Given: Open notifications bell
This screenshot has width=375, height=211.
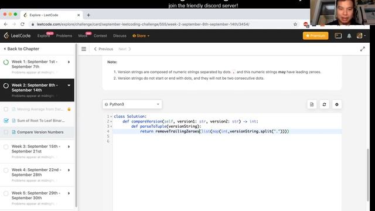Looking at the screenshot, I should [x=349, y=36].
